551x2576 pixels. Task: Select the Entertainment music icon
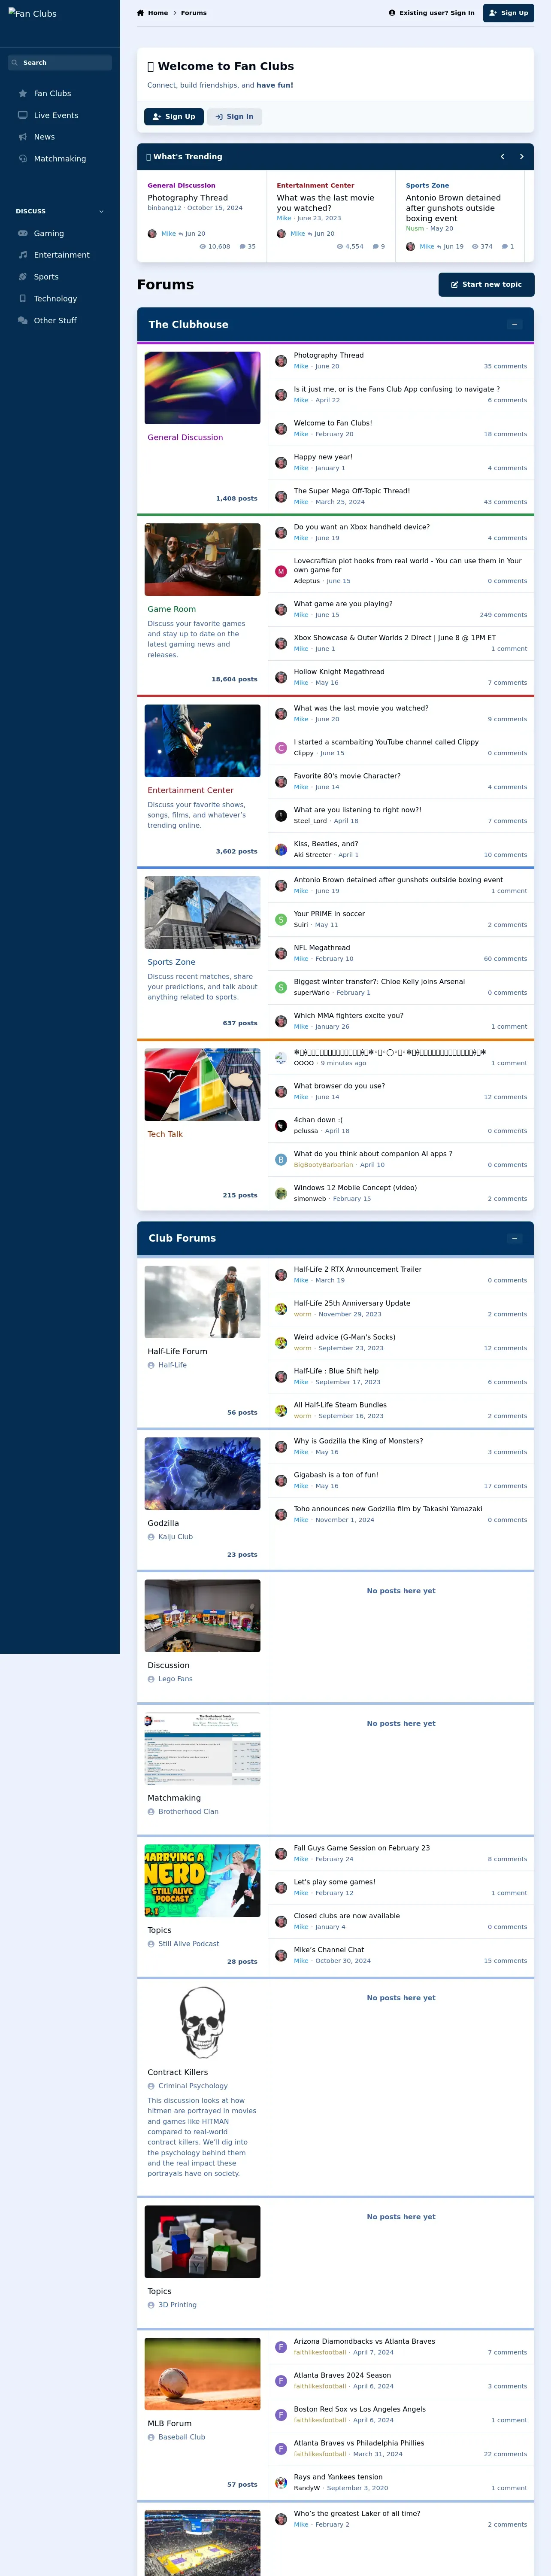click(x=23, y=255)
